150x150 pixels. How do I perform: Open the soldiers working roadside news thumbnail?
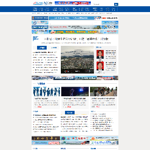pyautogui.click(x=103, y=92)
